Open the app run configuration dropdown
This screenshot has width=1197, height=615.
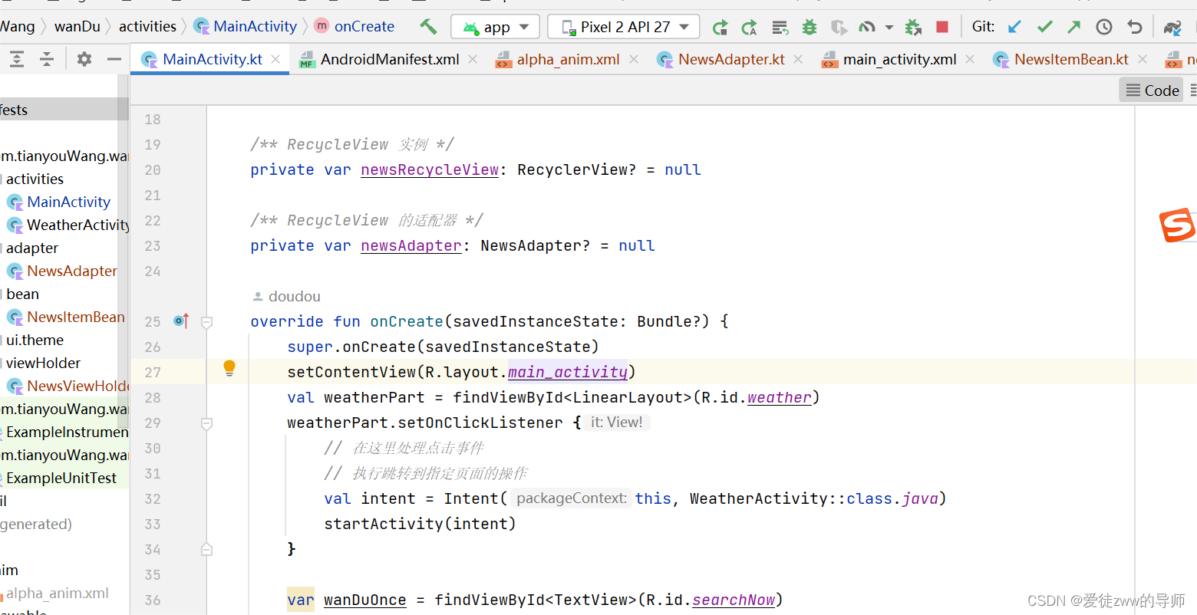tap(495, 27)
